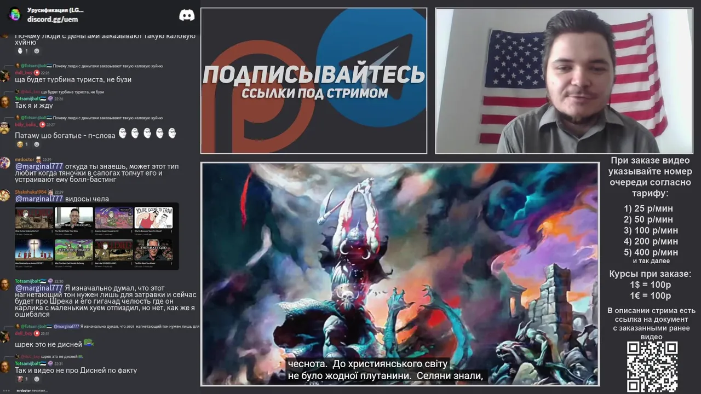
Task: Click reaction emoji under Так и видео message
Action: click(x=22, y=379)
